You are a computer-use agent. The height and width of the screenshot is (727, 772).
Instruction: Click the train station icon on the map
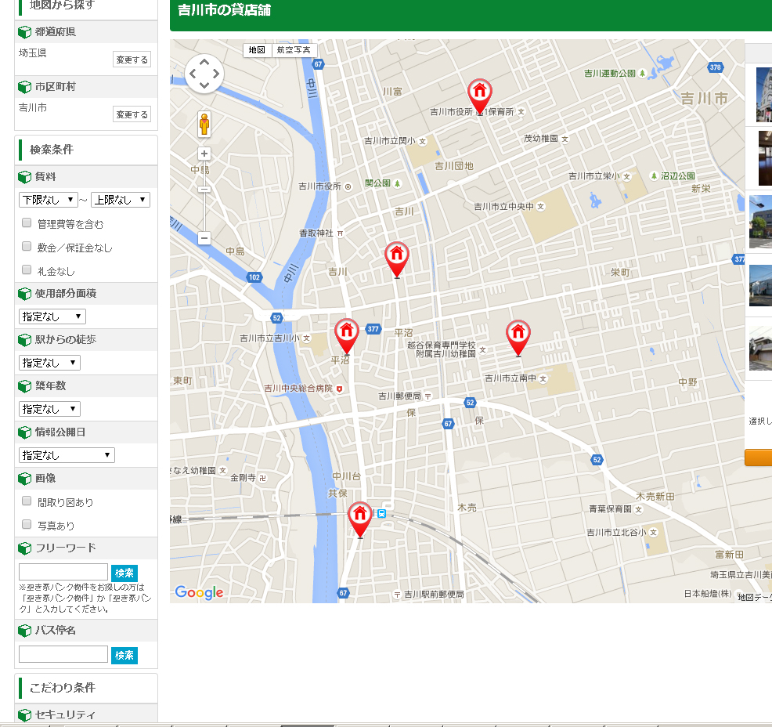click(381, 514)
